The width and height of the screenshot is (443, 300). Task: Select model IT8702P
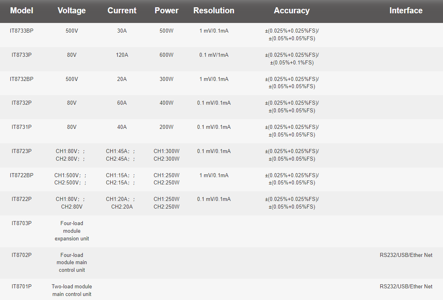pos(21,255)
